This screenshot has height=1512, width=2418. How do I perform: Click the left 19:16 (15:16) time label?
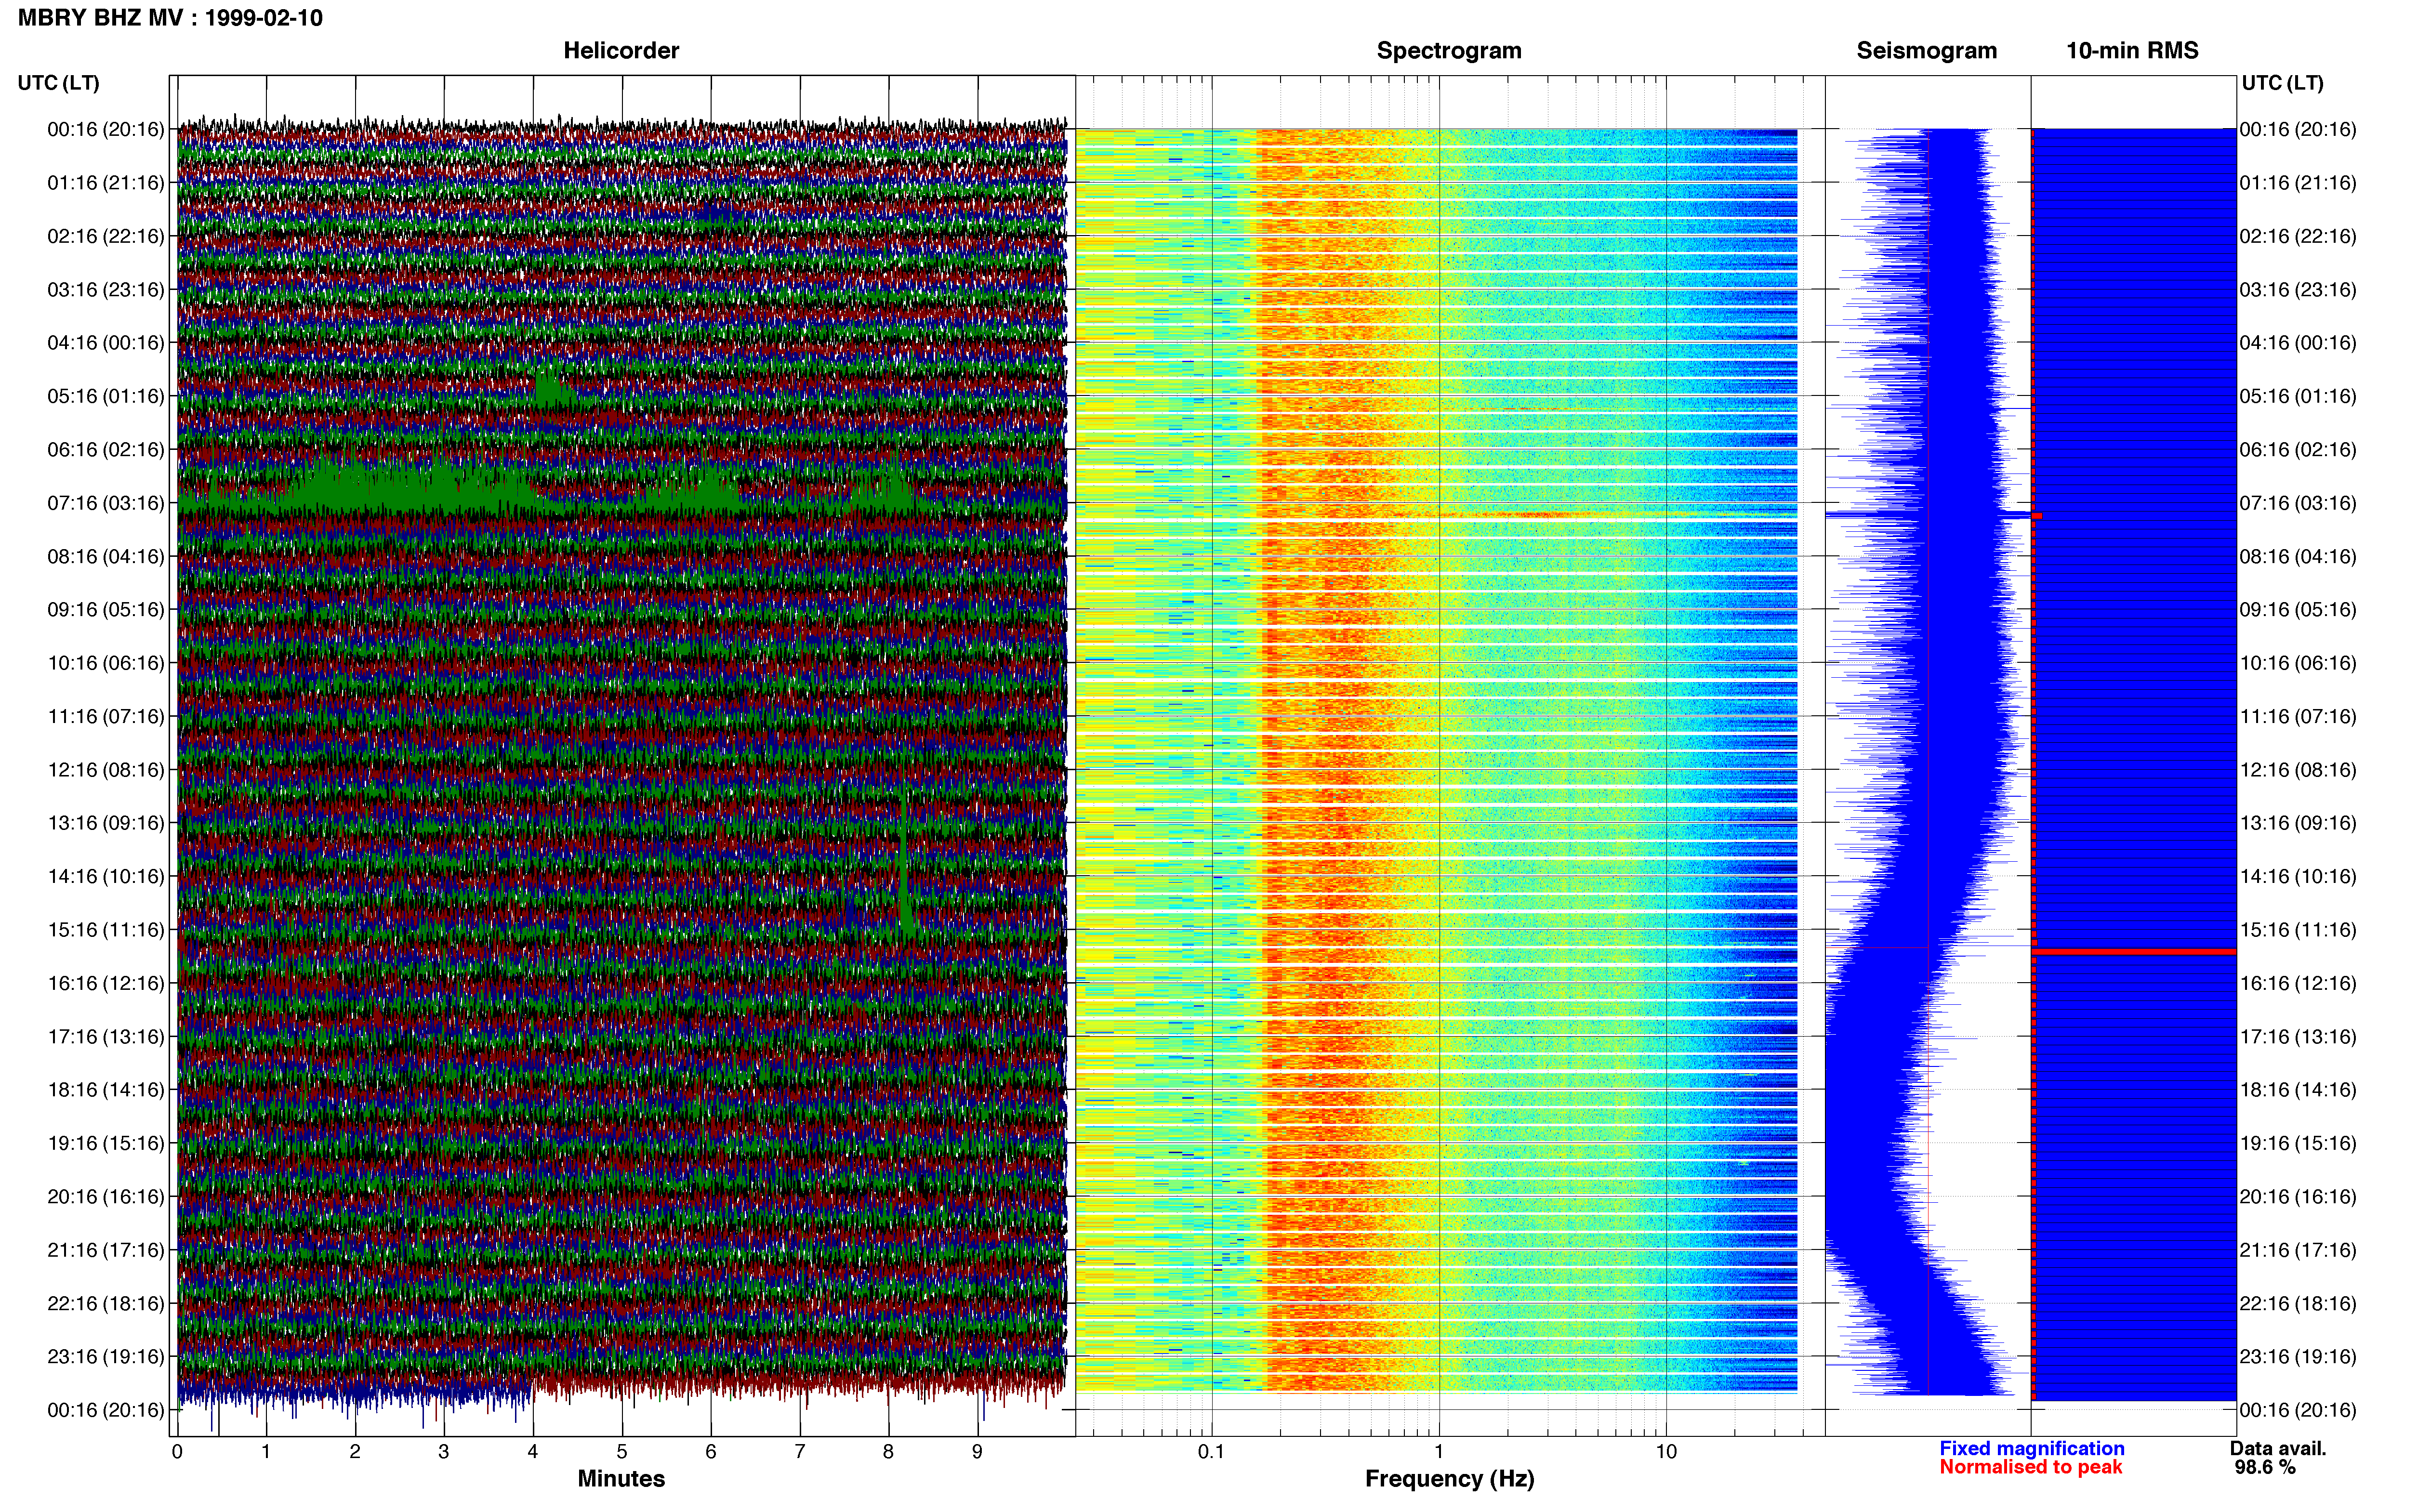click(106, 1143)
